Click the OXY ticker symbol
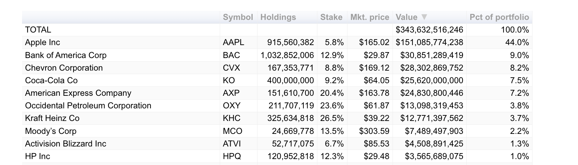The image size is (578, 165). pyautogui.click(x=231, y=106)
